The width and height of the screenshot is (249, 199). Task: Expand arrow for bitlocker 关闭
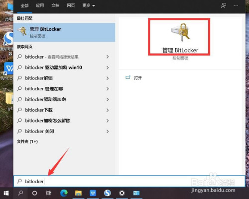(x=108, y=132)
